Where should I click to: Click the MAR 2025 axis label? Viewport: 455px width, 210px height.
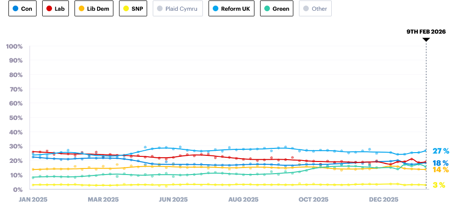pyautogui.click(x=103, y=200)
